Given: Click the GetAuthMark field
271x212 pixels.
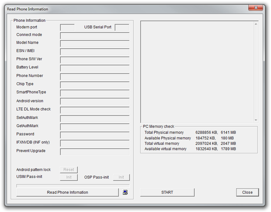Looking at the screenshot, I should (x=95, y=127).
